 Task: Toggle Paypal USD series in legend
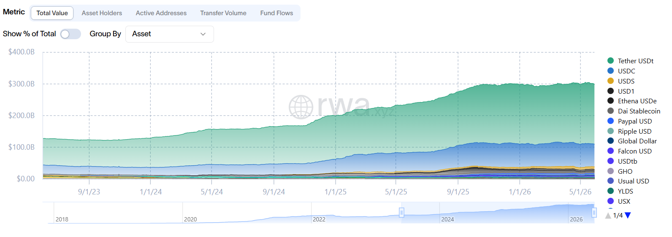click(x=629, y=121)
